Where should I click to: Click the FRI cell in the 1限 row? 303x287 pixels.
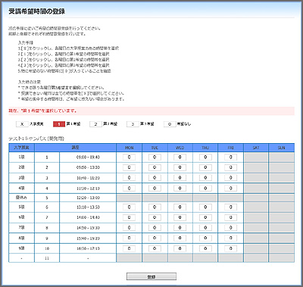(230, 158)
